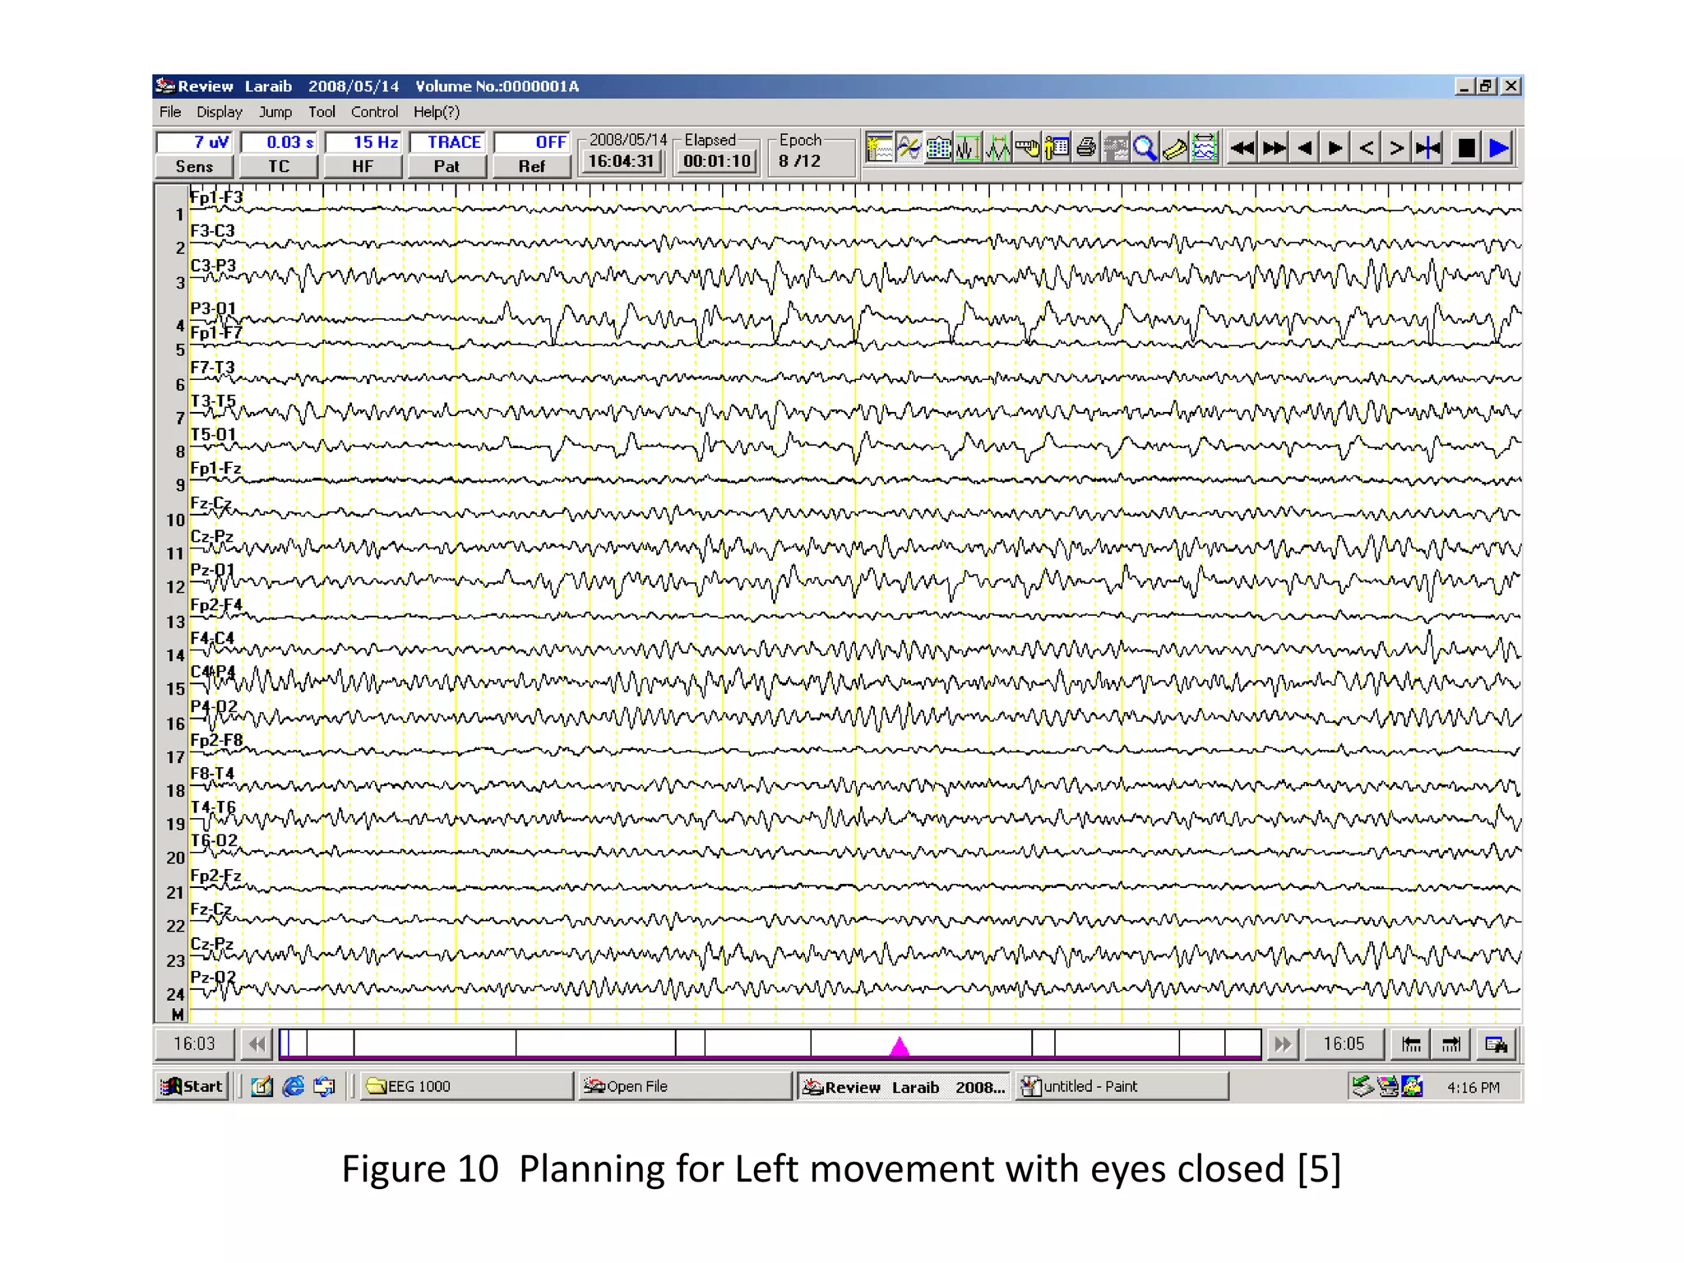Click the black stop button
This screenshot has height=1263, width=1684.
pyautogui.click(x=1466, y=148)
